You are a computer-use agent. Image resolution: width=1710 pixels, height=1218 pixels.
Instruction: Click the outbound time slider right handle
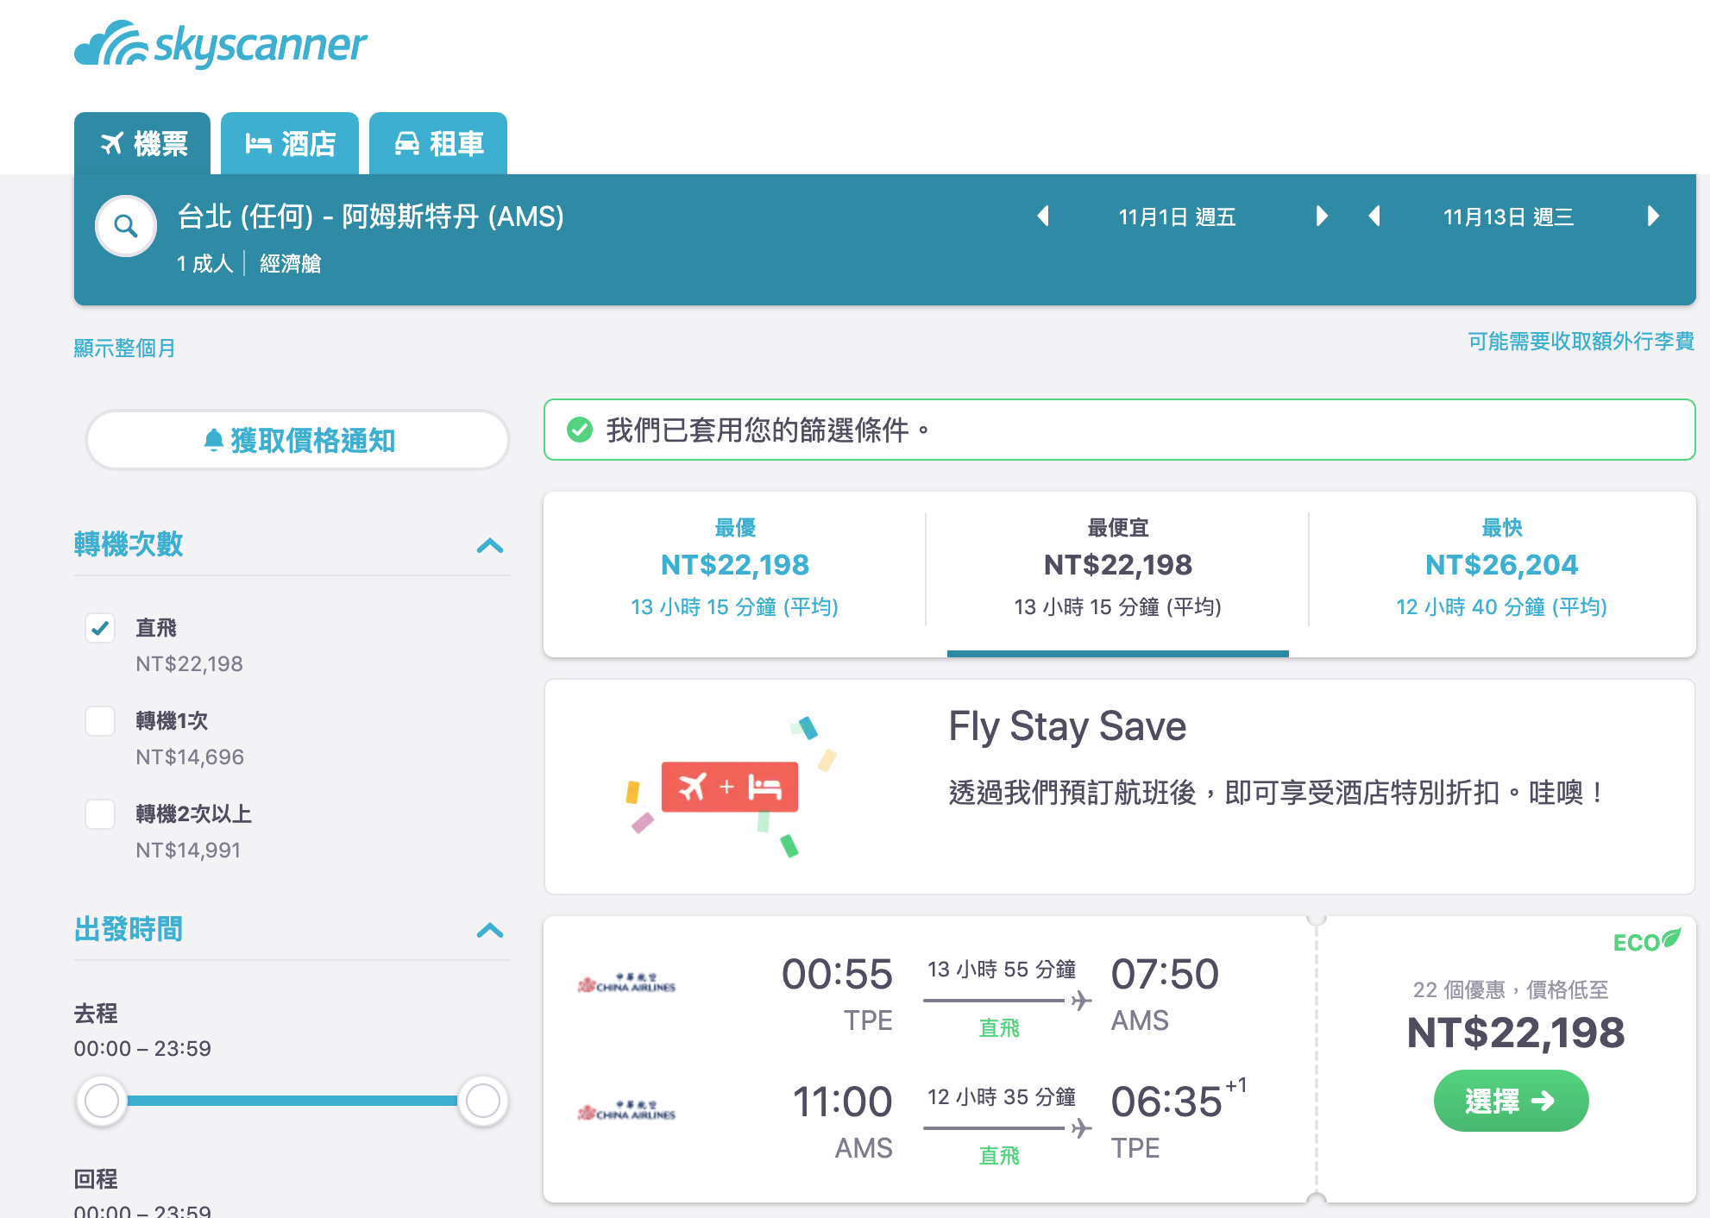pos(483,1101)
